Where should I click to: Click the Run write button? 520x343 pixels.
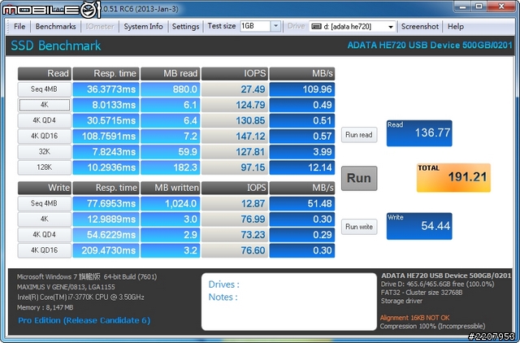(x=359, y=227)
